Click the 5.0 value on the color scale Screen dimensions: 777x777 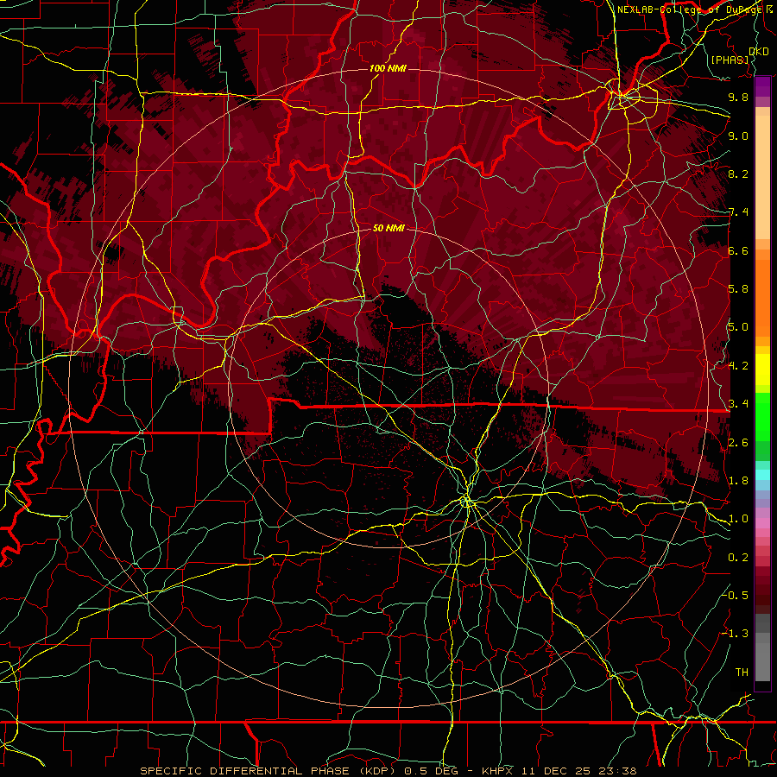pyautogui.click(x=738, y=327)
